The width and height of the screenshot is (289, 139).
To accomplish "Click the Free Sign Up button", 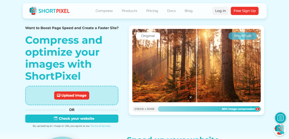I will [x=245, y=11].
